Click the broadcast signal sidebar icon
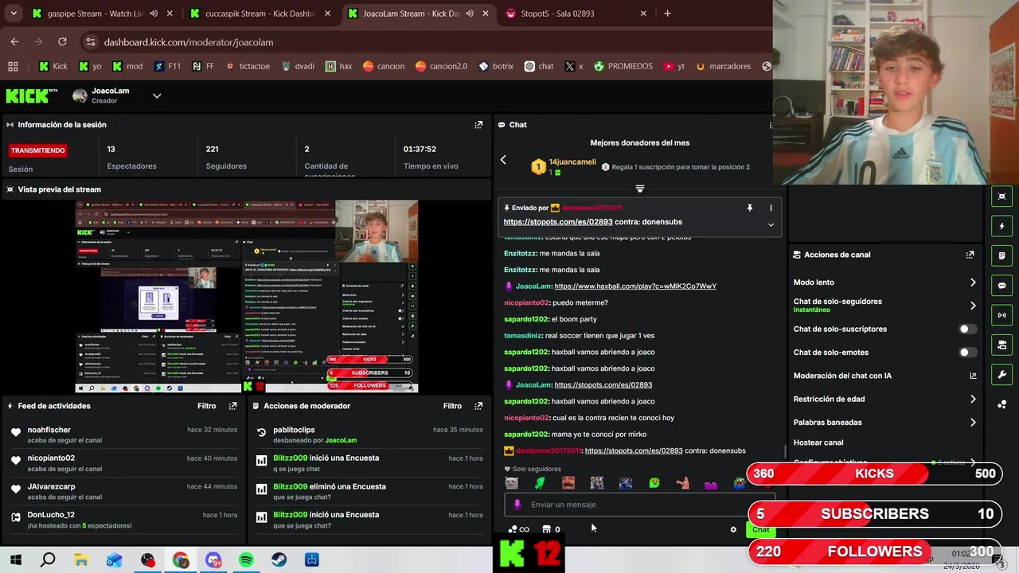The height and width of the screenshot is (573, 1019). click(1001, 315)
